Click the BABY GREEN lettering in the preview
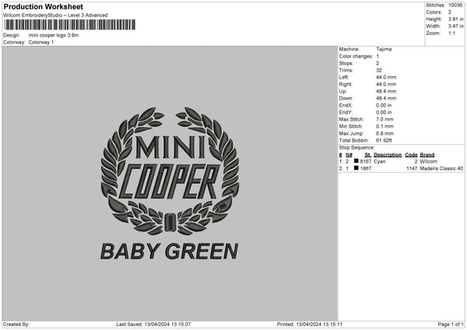 [169, 251]
